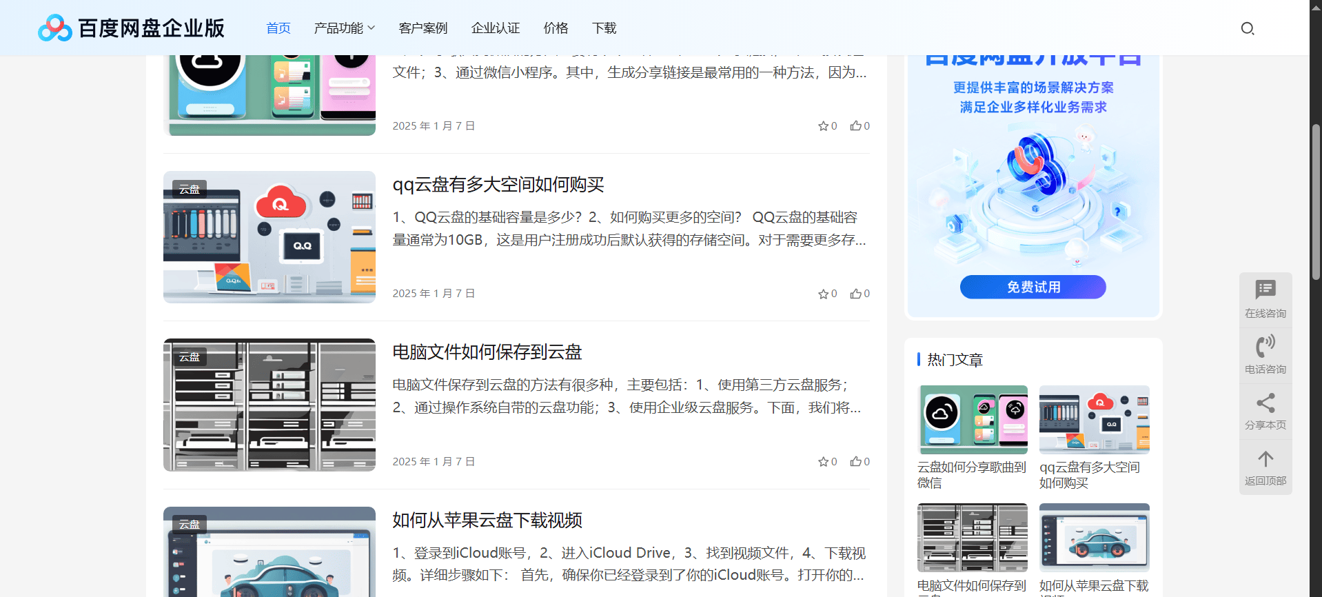Click 云盘 tag on 苹果云盘 thumbnail
Screen dimensions: 1322x597
tap(190, 525)
